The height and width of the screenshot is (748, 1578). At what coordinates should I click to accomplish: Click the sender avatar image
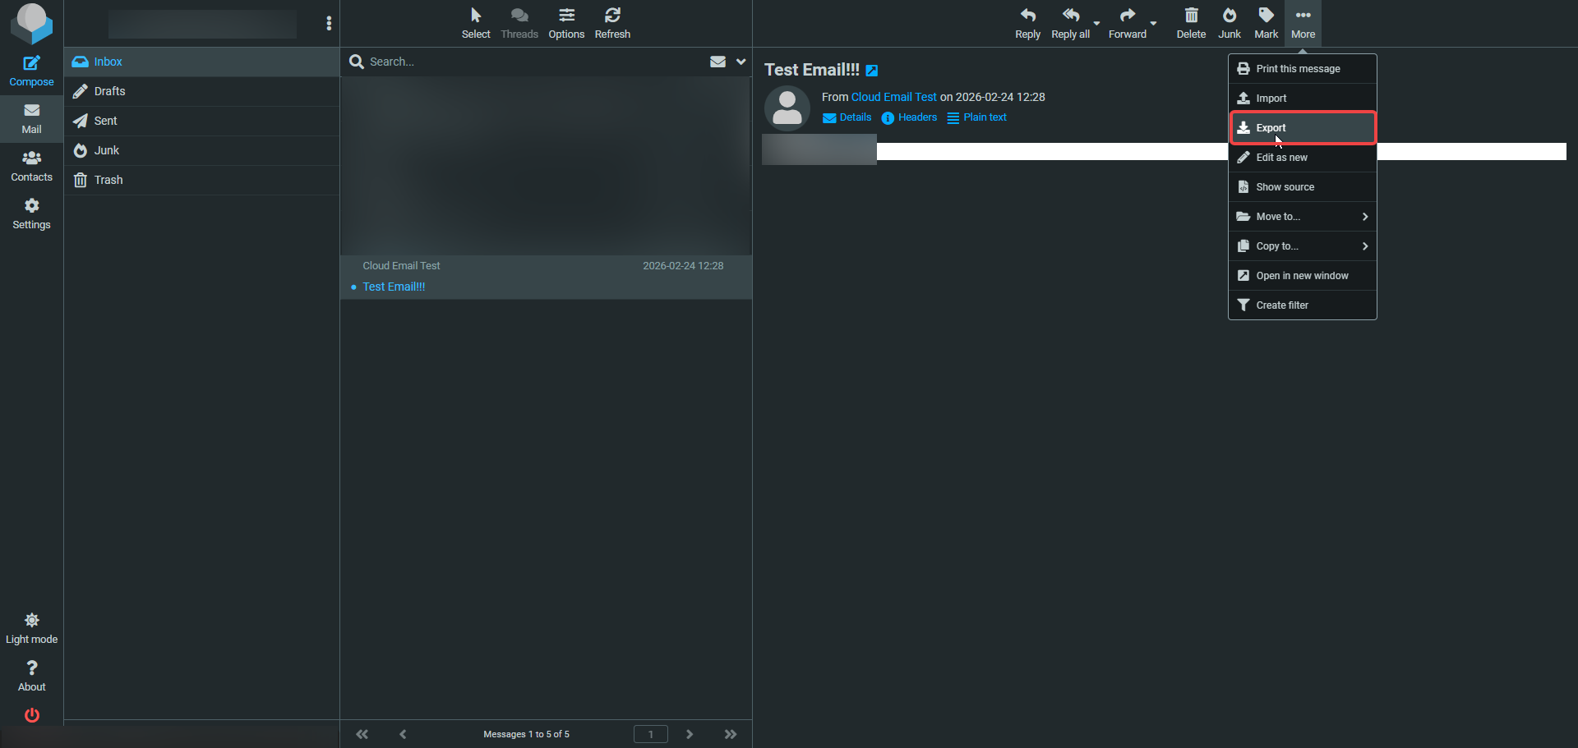(787, 108)
